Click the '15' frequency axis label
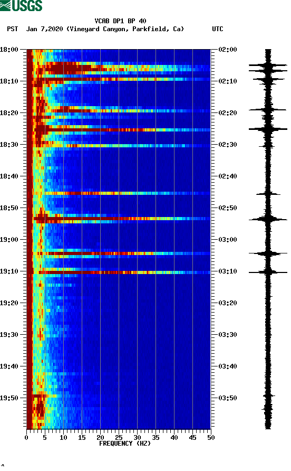291x471 pixels. 82,438
